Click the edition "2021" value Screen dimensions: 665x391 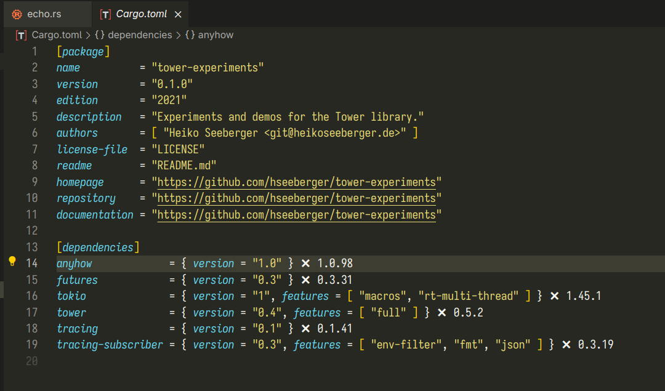[x=169, y=100]
